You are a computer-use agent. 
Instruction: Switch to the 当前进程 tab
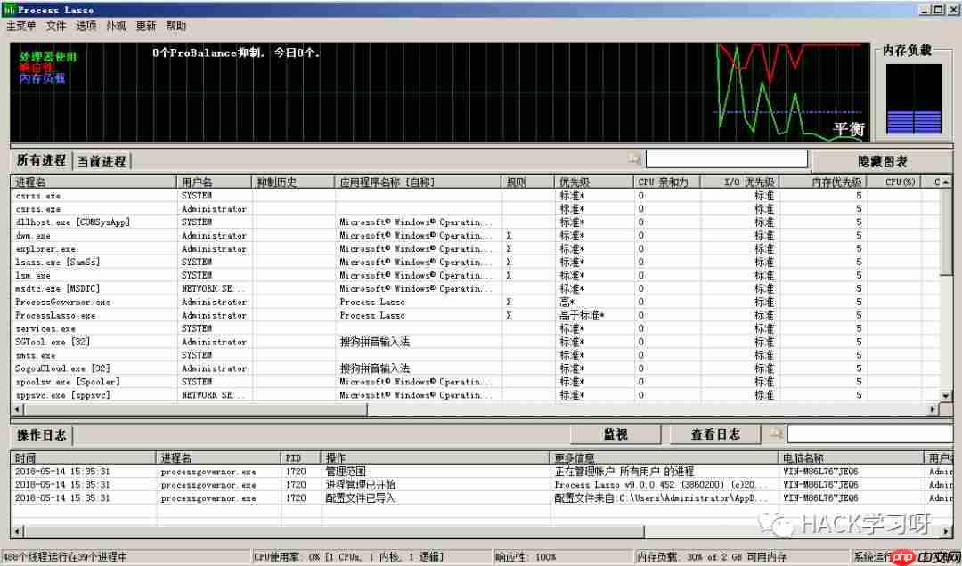[102, 161]
